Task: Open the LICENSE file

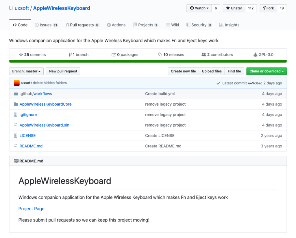Action: pos(27,136)
